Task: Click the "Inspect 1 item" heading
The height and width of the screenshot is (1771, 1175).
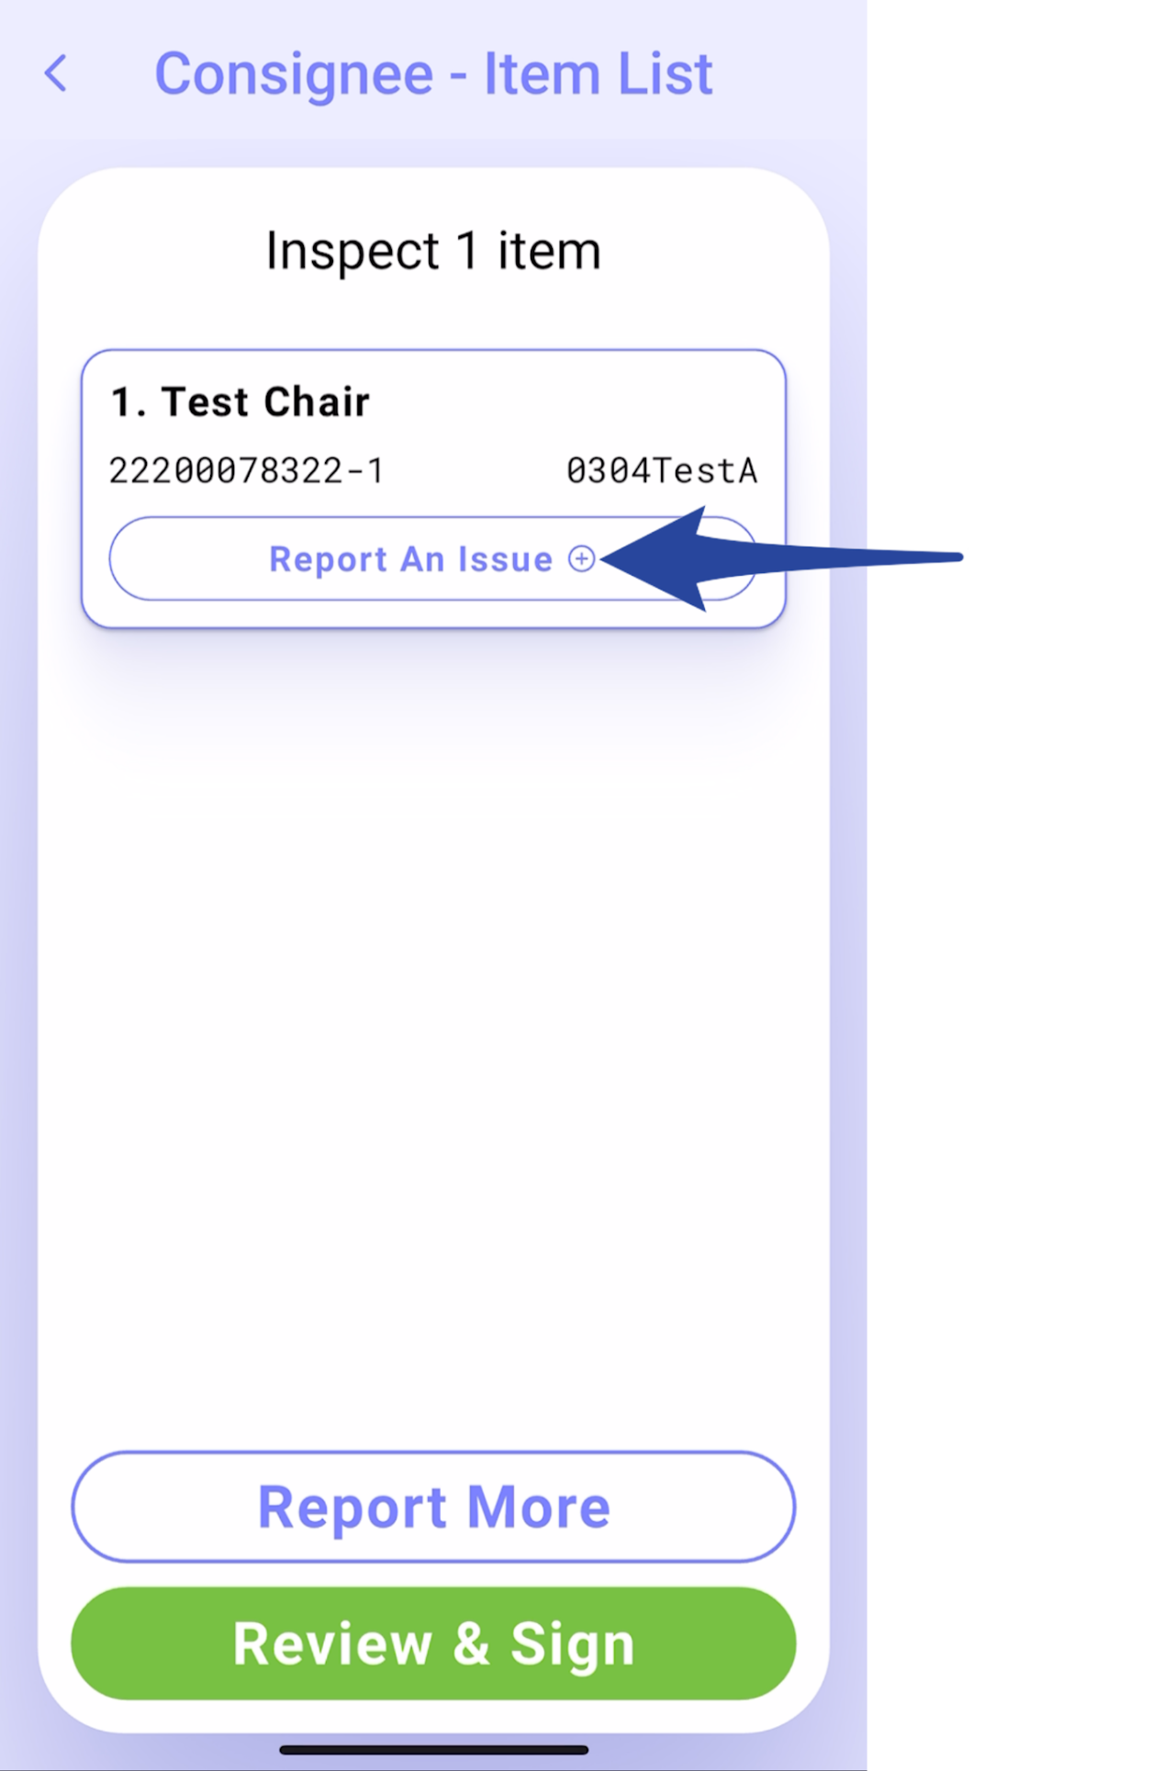Action: [x=433, y=250]
